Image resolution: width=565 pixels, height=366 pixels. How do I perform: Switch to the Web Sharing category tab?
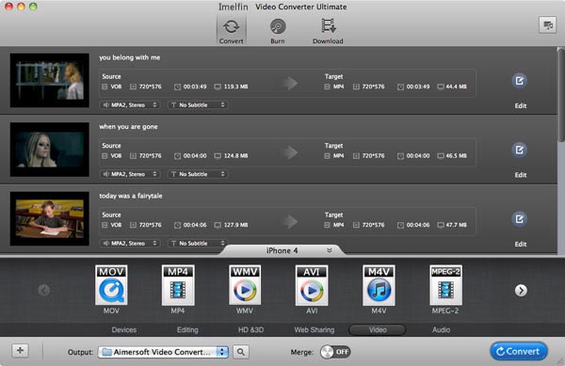[315, 329]
